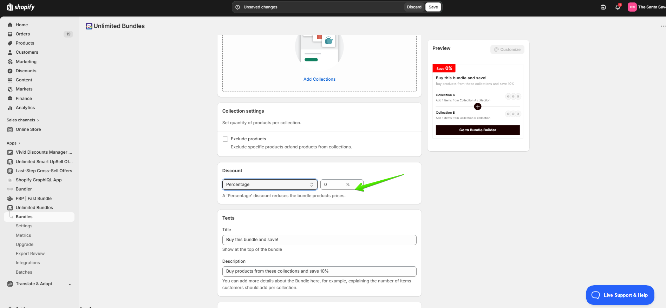The height and width of the screenshot is (308, 666).
Task: Click the Shopify logo
Action: 21,7
